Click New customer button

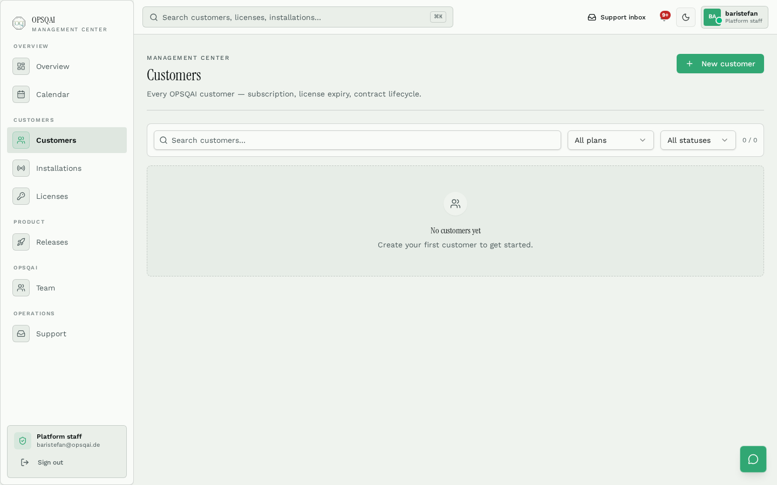[720, 64]
